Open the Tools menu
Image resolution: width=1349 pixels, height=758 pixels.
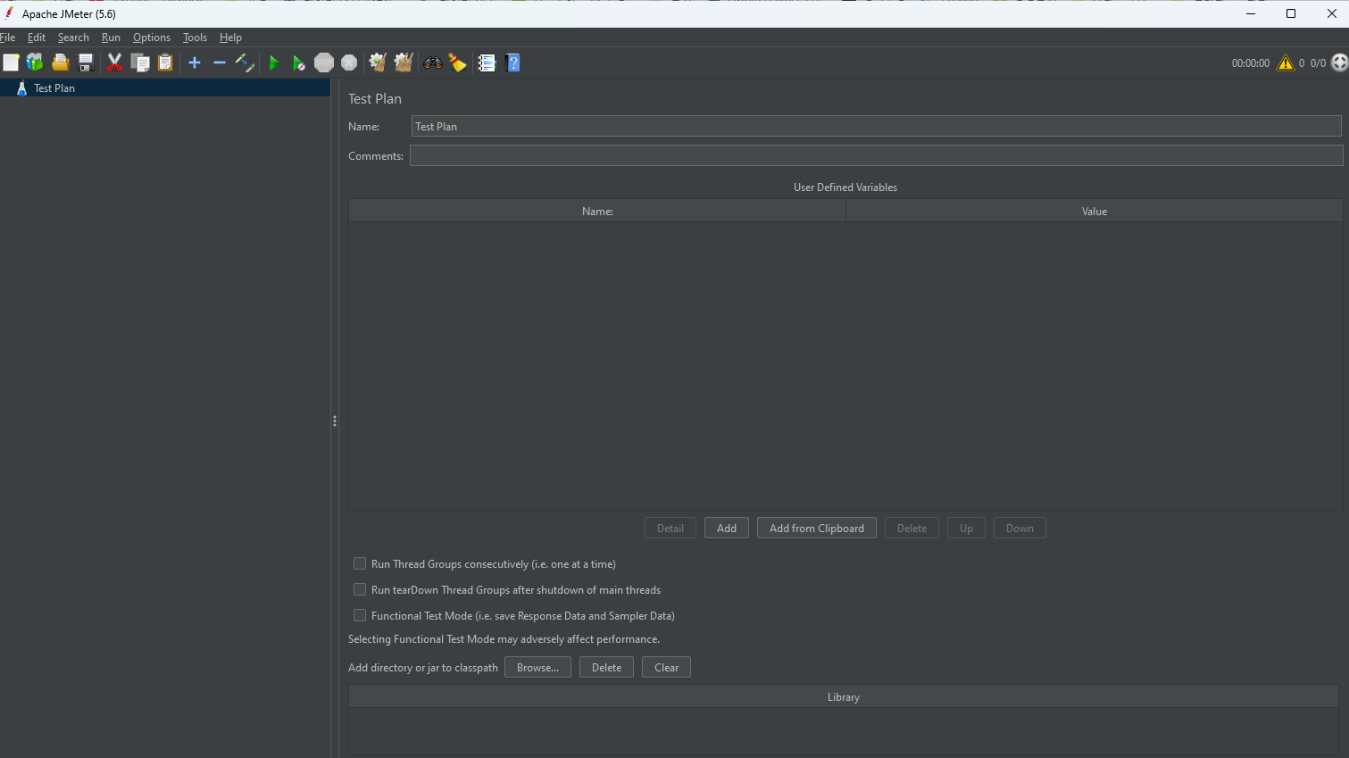tap(195, 37)
